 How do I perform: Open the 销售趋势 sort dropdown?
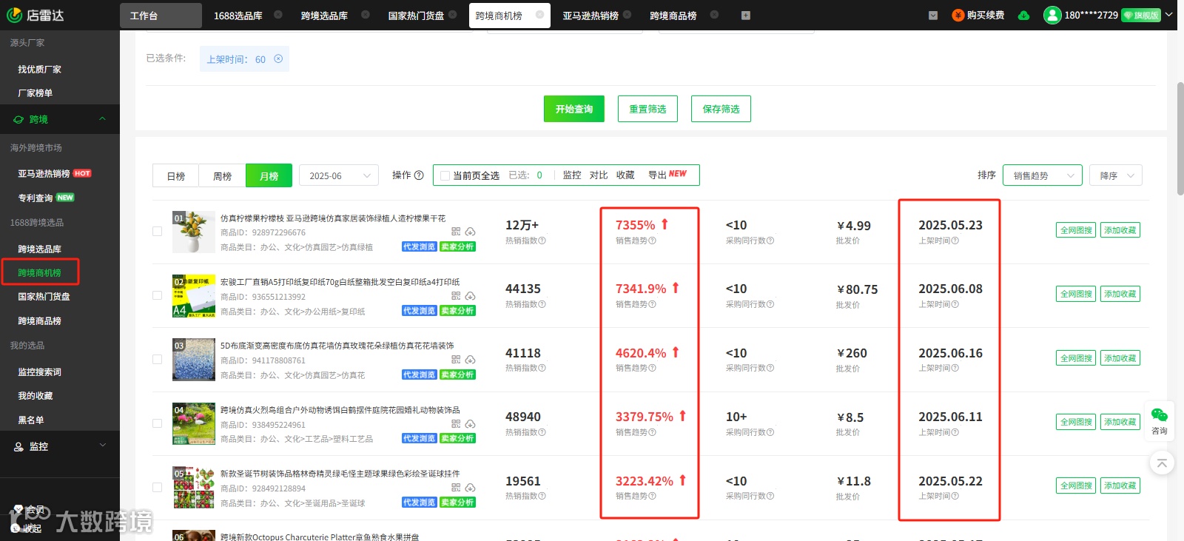1043,175
